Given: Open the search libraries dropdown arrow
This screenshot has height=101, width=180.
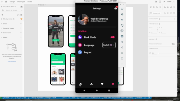Looking at the screenshot, I should pos(22,10).
